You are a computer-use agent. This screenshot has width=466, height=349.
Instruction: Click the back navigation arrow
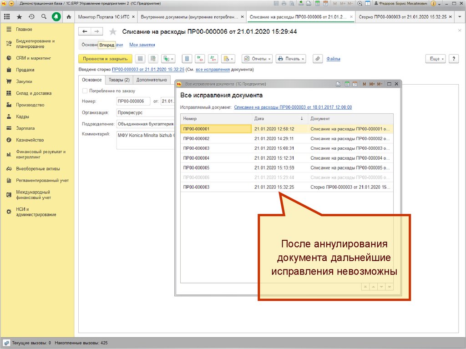[x=85, y=32]
